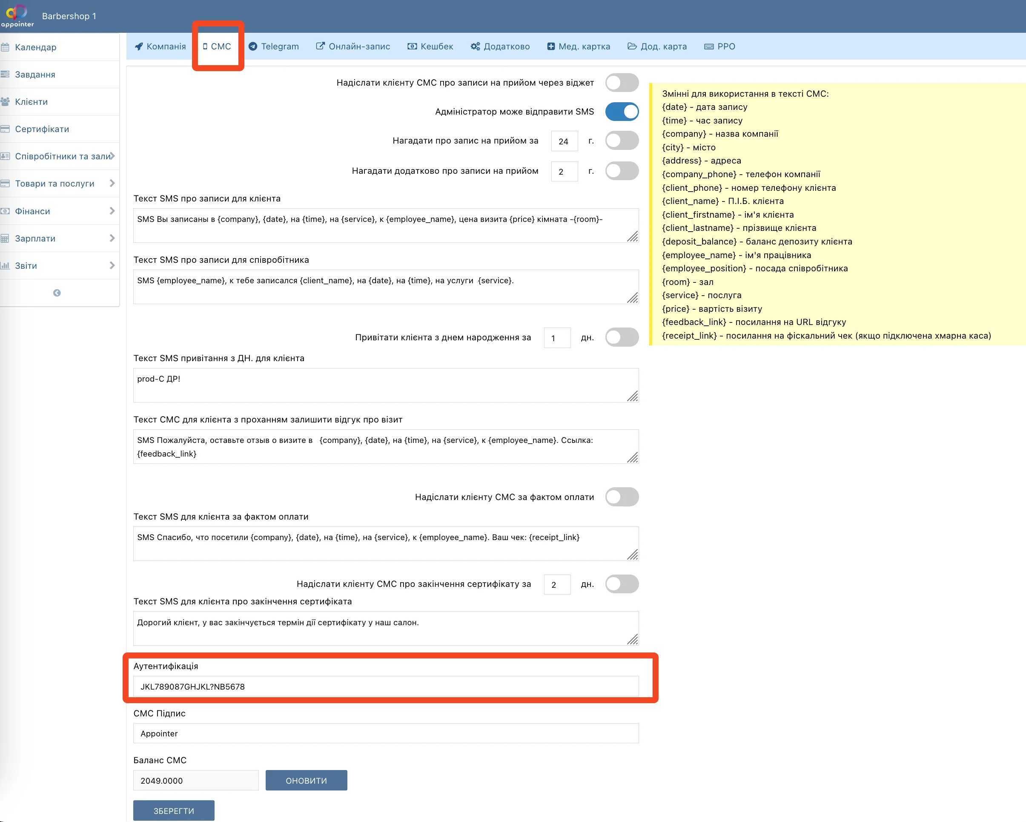Screen dimensions: 1026x822
Task: Open the Telegram tab
Action: tap(274, 46)
